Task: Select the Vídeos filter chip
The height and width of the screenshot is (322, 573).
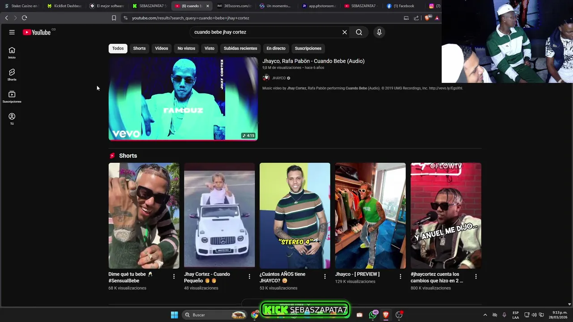Action: pyautogui.click(x=162, y=48)
